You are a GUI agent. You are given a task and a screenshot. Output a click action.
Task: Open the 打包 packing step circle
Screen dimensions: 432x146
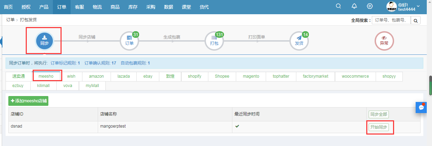pyautogui.click(x=214, y=41)
